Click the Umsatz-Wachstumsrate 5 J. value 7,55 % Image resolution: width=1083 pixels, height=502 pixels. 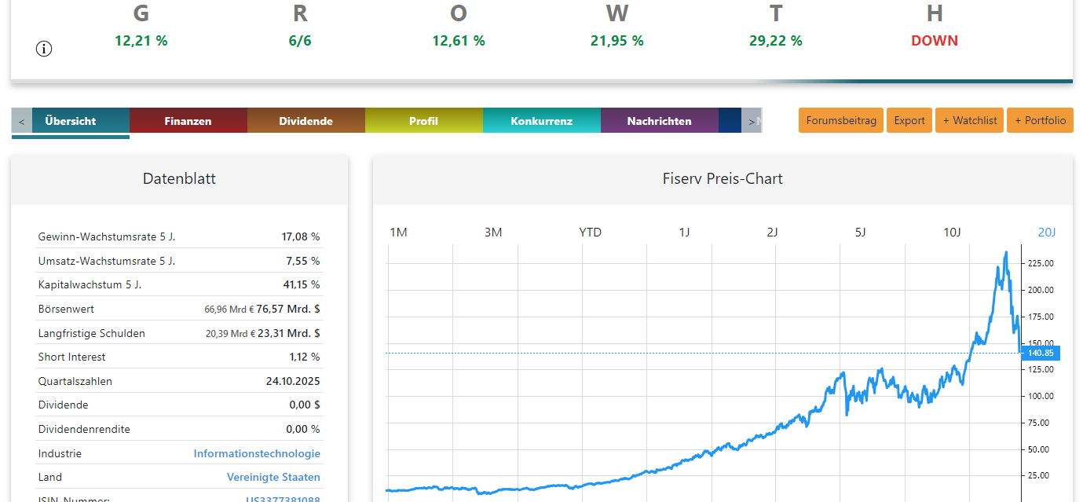tap(304, 261)
